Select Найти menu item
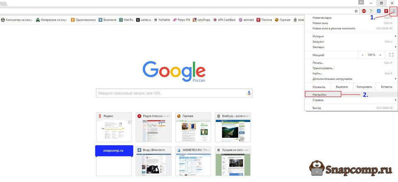Viewport: 398px width, 182px height. [351, 73]
